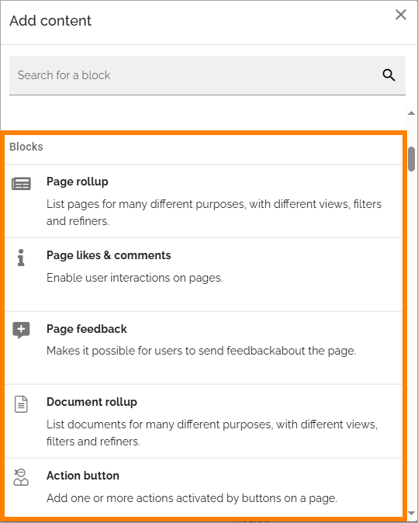Click the Document rollup description text
Viewport: 418px width, 523px height.
point(212,433)
